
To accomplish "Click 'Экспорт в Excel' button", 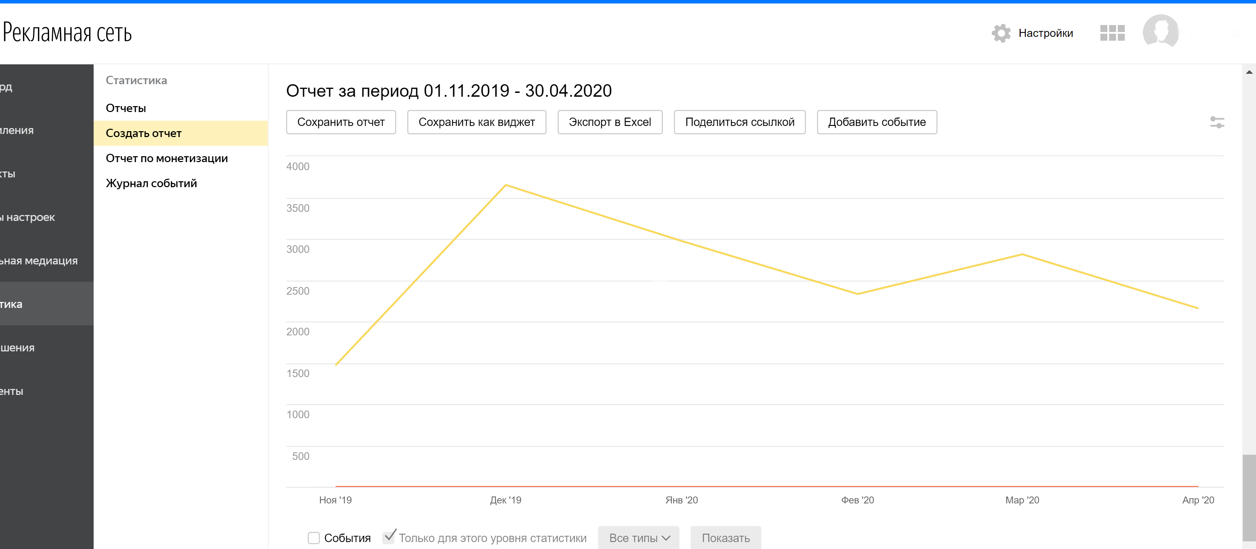I will pos(610,122).
